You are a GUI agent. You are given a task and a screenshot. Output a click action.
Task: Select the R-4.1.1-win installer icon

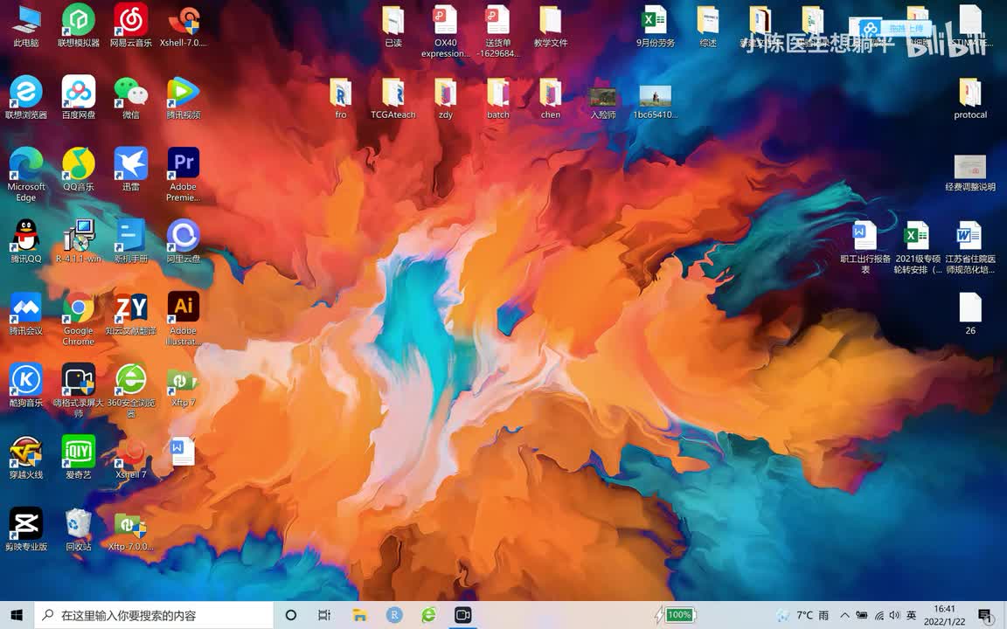click(x=79, y=241)
